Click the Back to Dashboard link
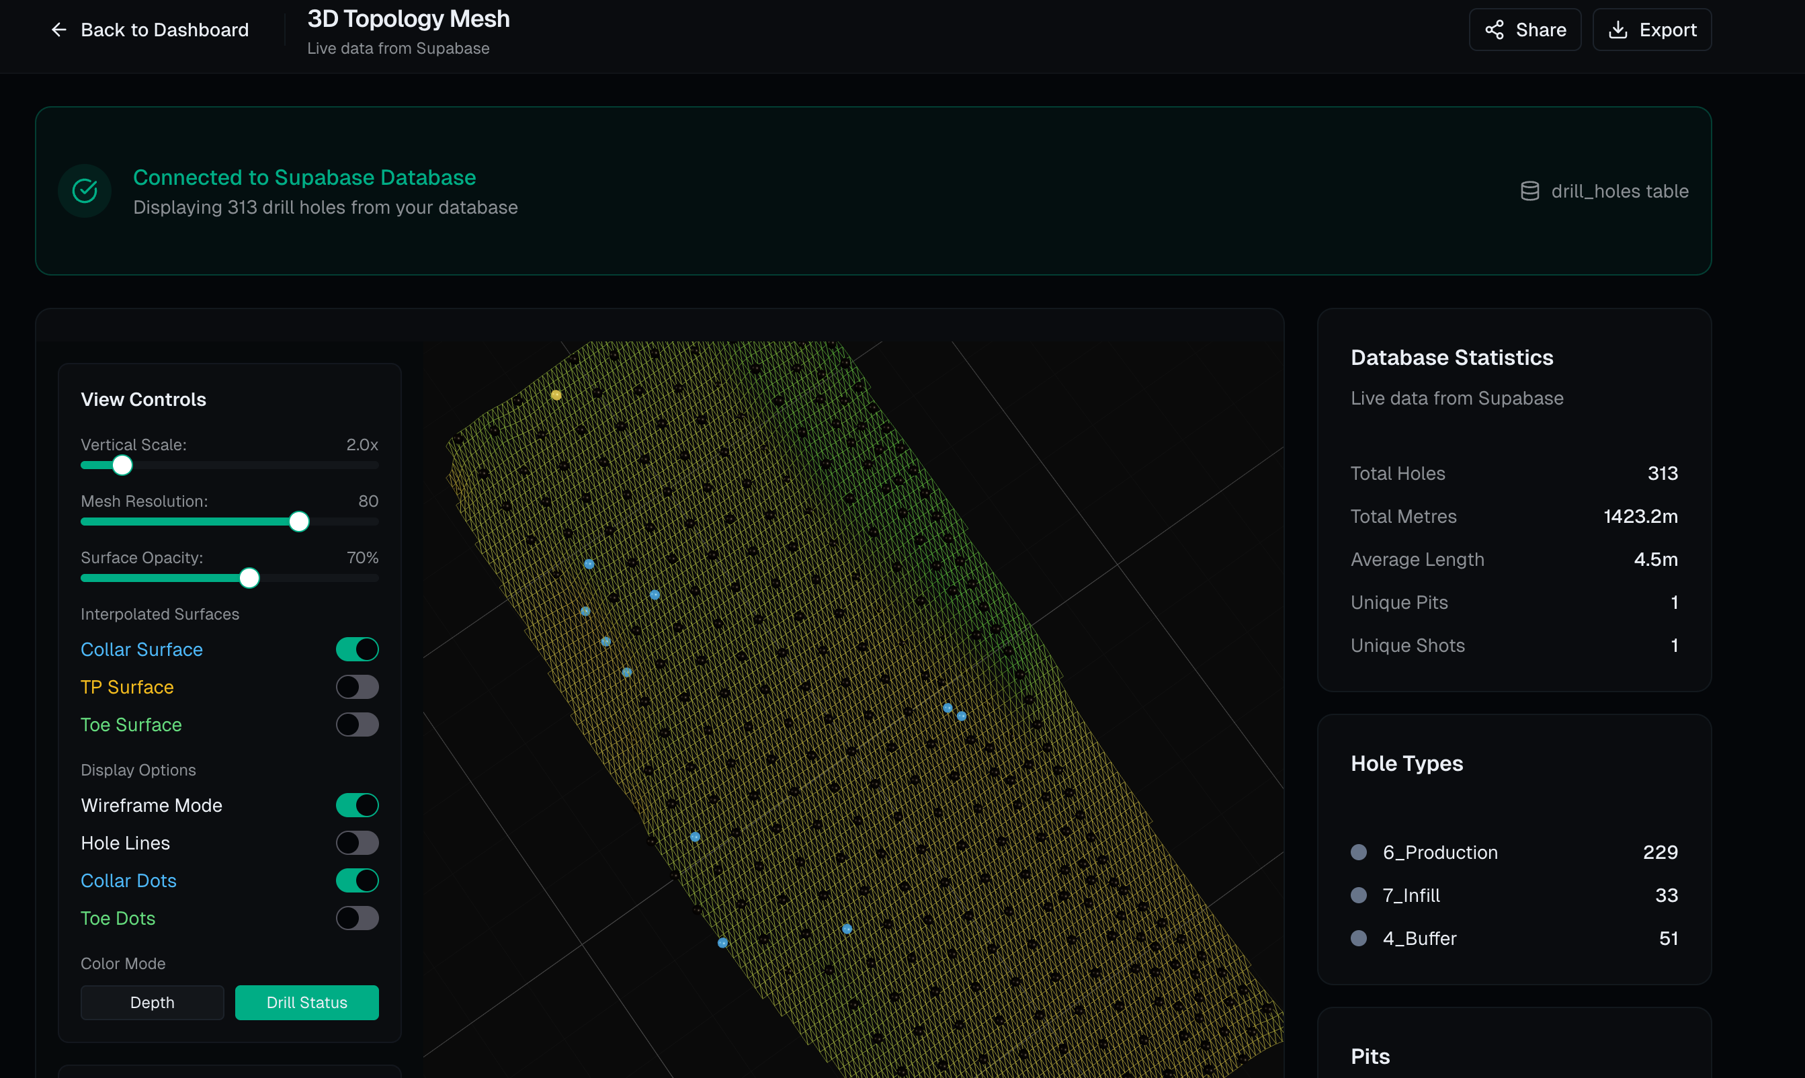Viewport: 1805px width, 1078px height. (165, 29)
